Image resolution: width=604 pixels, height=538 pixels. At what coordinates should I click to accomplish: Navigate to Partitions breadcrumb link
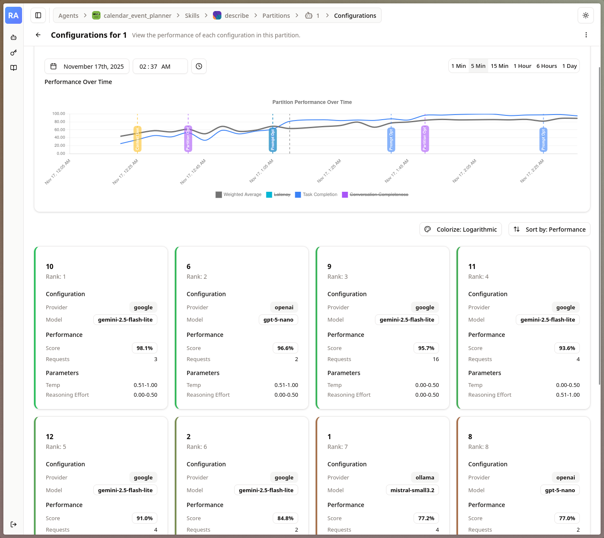tap(276, 16)
